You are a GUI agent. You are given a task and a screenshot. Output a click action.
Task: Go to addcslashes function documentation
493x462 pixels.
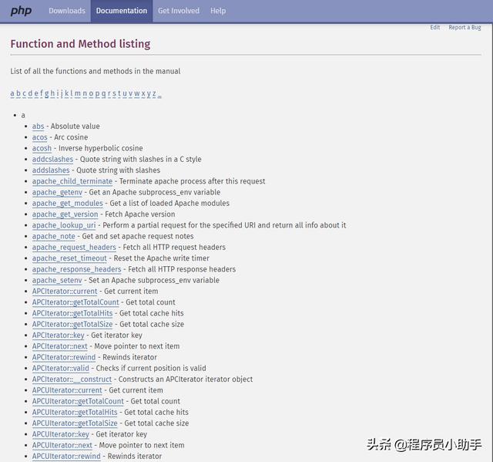[x=52, y=160]
